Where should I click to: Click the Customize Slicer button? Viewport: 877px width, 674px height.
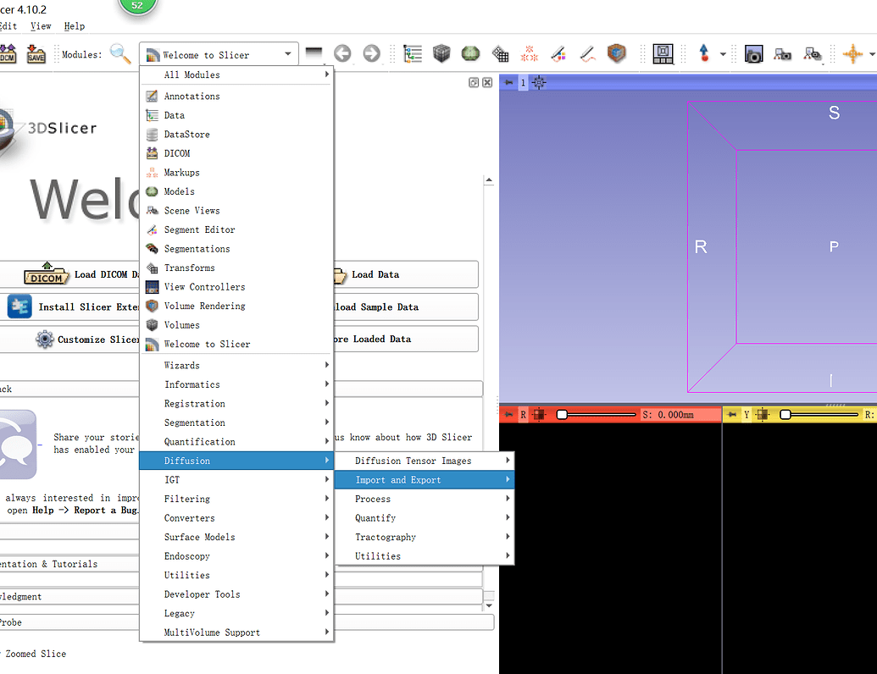point(69,340)
